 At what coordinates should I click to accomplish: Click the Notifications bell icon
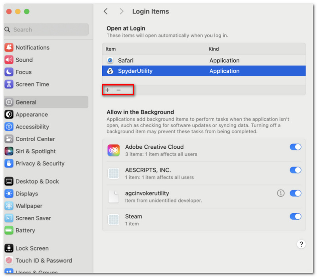pyautogui.click(x=9, y=47)
